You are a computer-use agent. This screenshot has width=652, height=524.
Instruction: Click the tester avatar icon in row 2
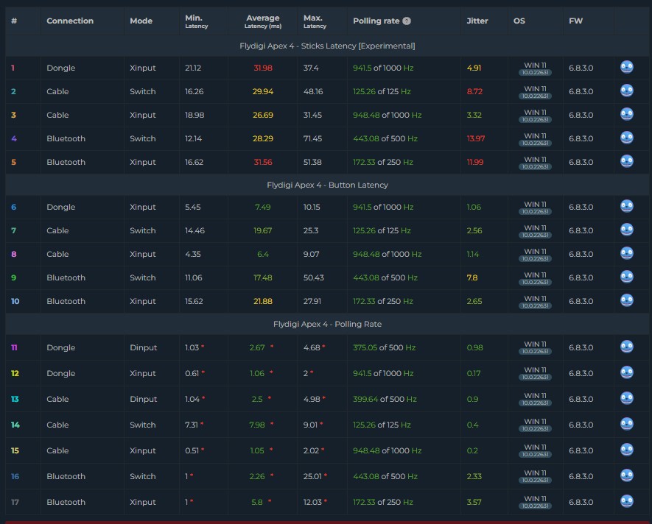pyautogui.click(x=627, y=91)
